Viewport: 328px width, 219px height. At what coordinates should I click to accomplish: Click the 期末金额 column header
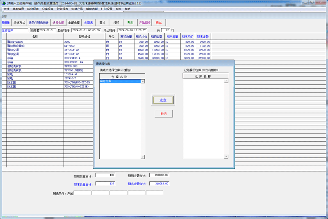pyautogui.click(x=203, y=37)
